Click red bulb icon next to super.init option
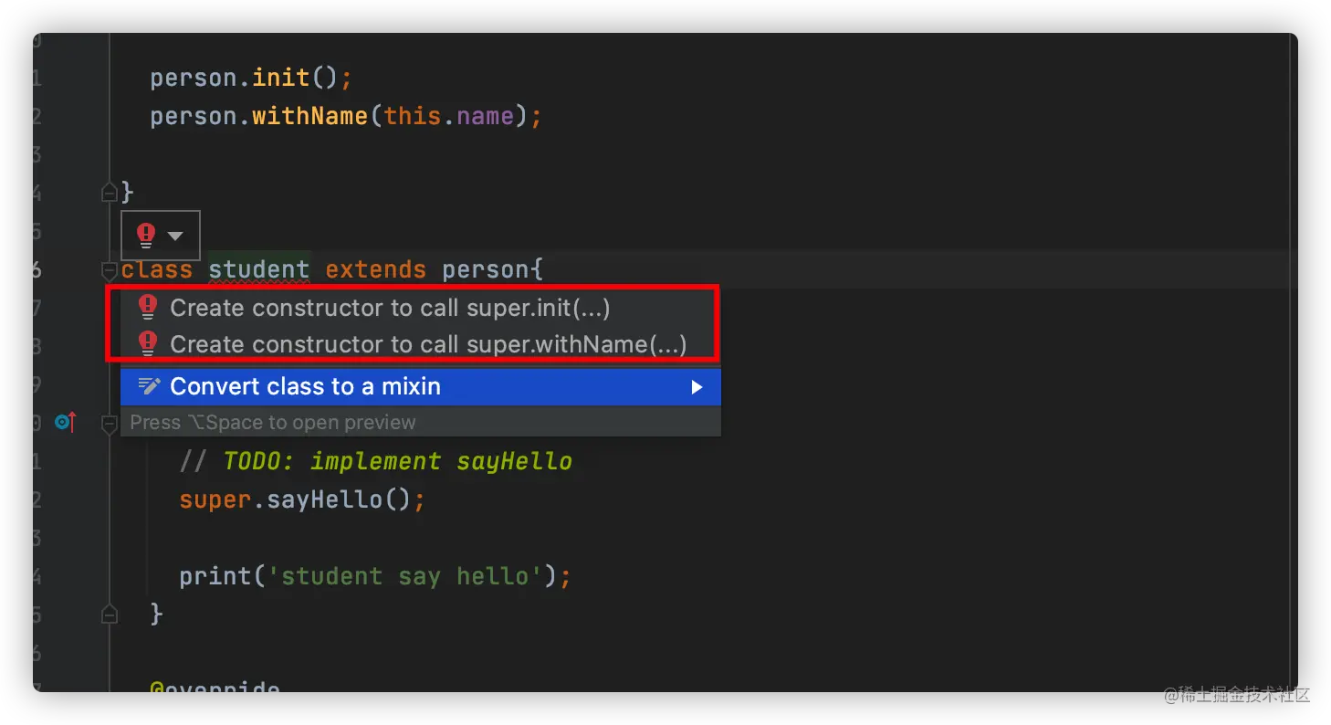This screenshot has width=1331, height=725. 148,308
